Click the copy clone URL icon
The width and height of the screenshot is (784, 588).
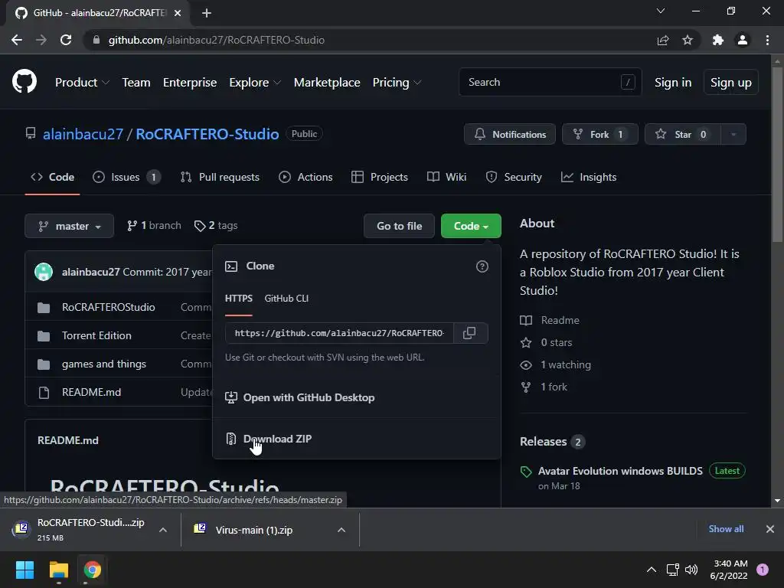[x=469, y=333]
